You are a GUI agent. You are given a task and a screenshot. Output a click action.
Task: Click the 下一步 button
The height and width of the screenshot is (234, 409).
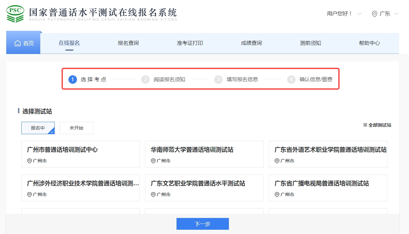203,224
